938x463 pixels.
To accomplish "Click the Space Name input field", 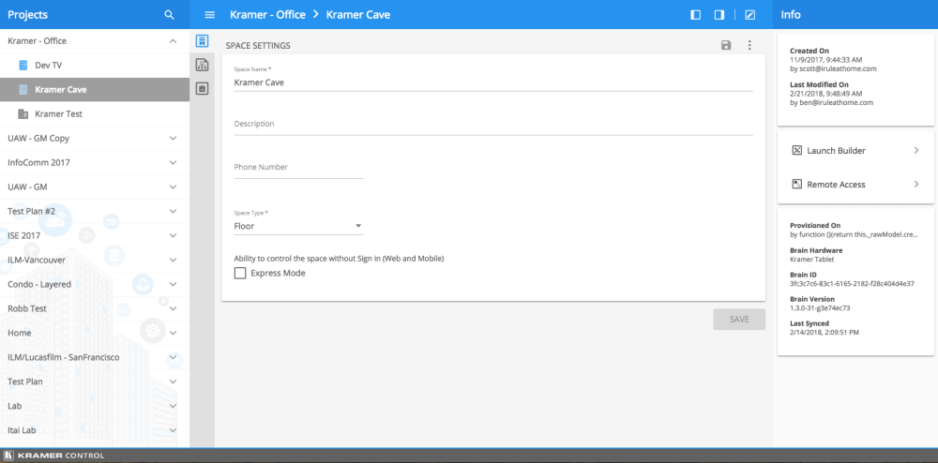I will [493, 82].
